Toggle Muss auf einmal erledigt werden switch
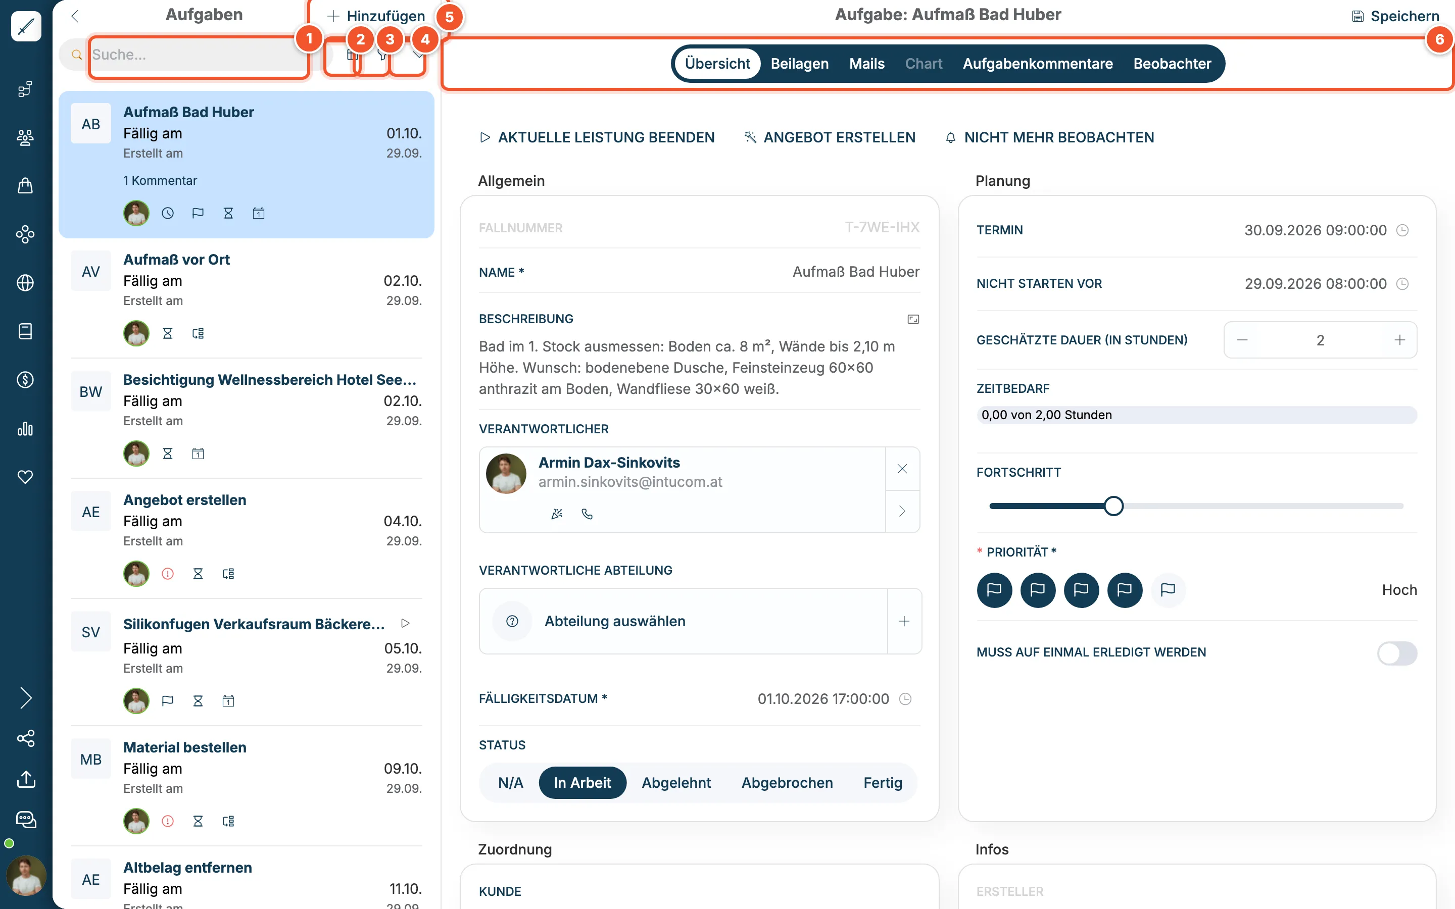The width and height of the screenshot is (1455, 909). point(1397,653)
